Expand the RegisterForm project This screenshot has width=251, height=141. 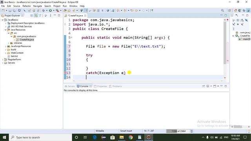coord(3,60)
